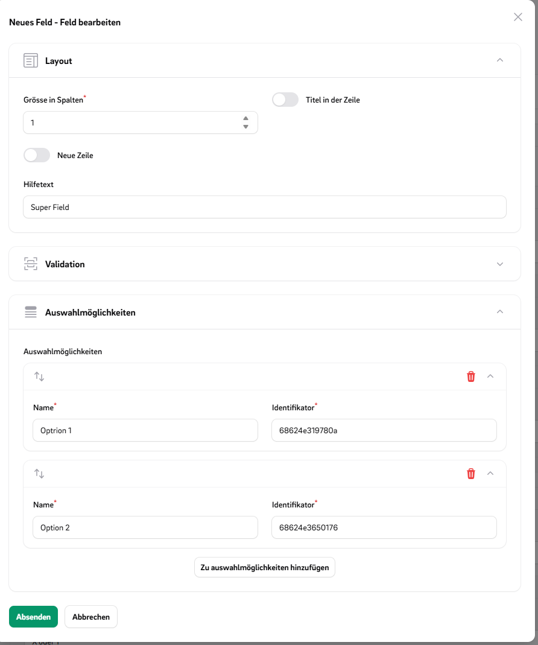Image resolution: width=538 pixels, height=645 pixels.
Task: Click reorder arrows icon for Optrion 1
Action: (x=39, y=377)
